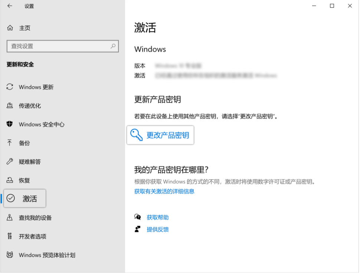Close the 设置 window
The image size is (360, 273).
click(x=350, y=6)
